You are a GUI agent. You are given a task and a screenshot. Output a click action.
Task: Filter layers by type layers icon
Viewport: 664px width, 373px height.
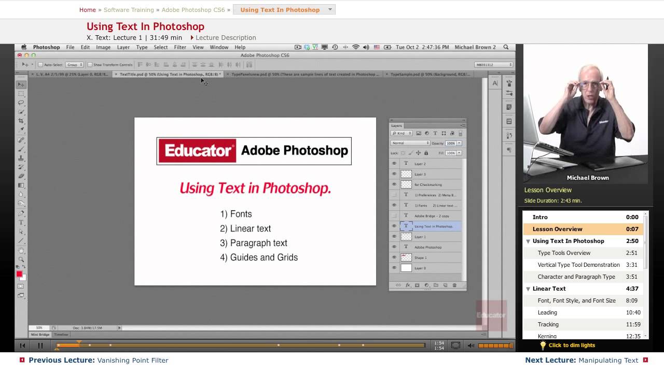pyautogui.click(x=435, y=133)
